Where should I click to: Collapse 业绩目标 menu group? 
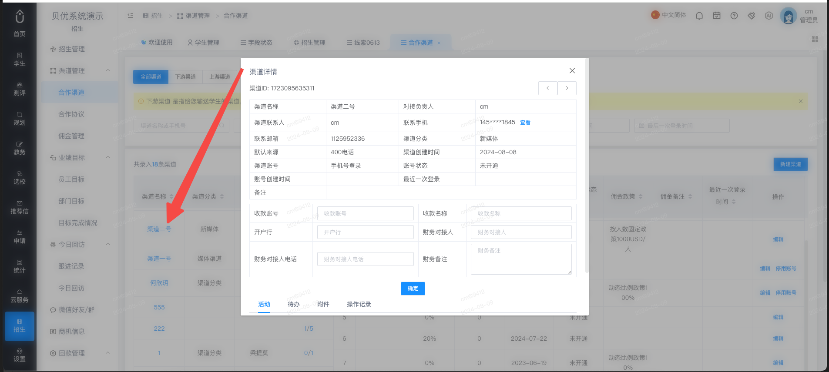tap(108, 157)
